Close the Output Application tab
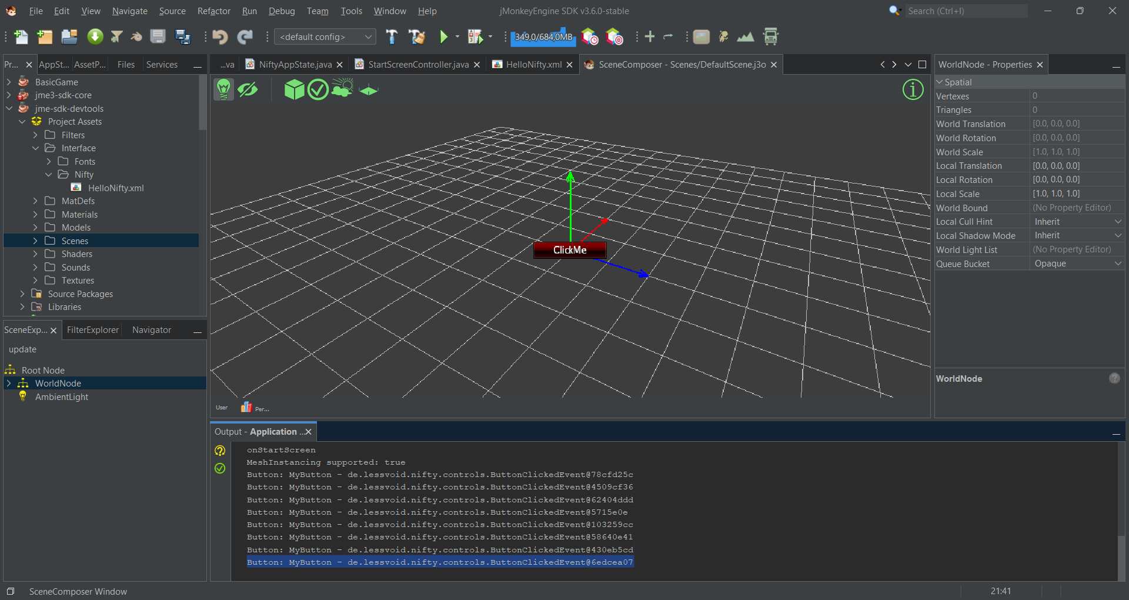 [308, 432]
